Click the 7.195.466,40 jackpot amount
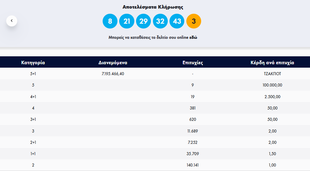 (x=113, y=73)
